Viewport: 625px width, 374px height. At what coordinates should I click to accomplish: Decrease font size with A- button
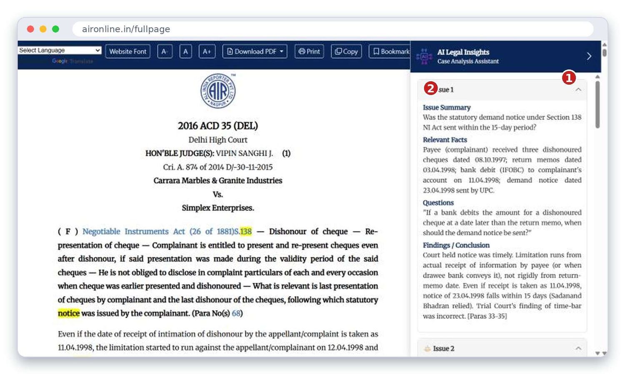[x=165, y=51]
